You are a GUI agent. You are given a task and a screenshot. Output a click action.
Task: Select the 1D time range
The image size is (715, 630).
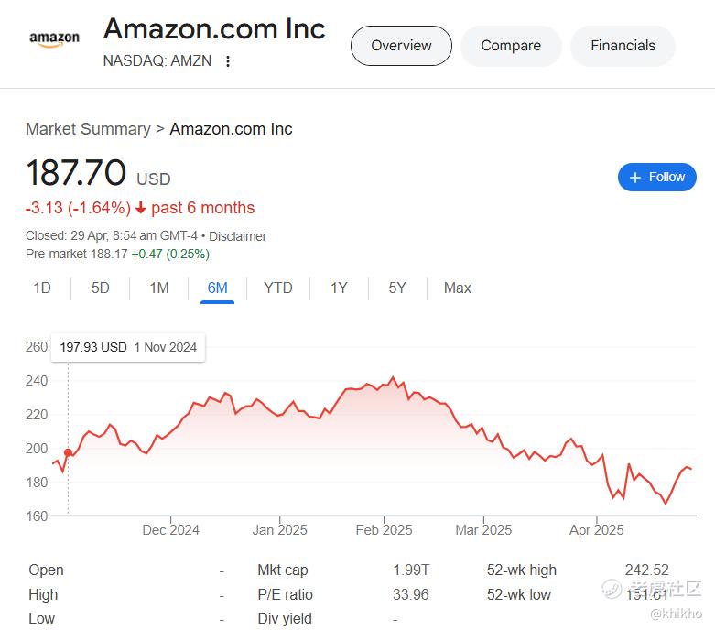[42, 288]
